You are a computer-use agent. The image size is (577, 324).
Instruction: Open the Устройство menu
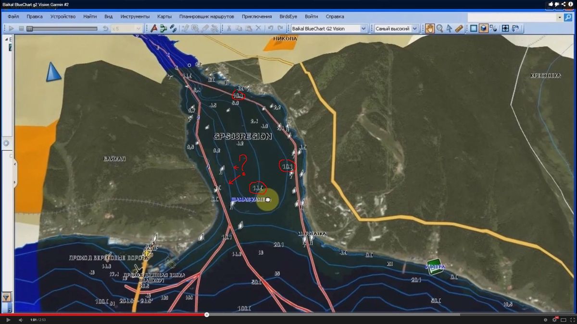tap(63, 16)
